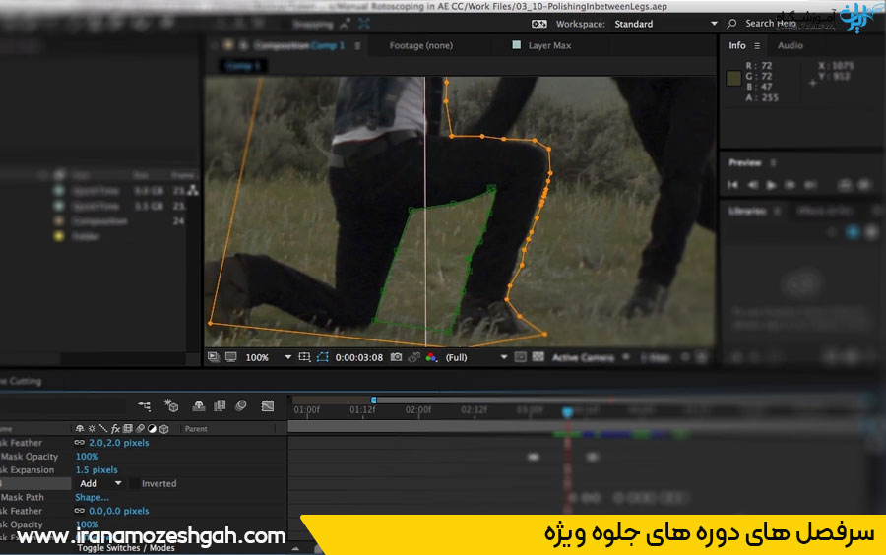Viewport: 886px width, 555px height.
Task: Enable motion blur for the composition
Action: point(241,405)
